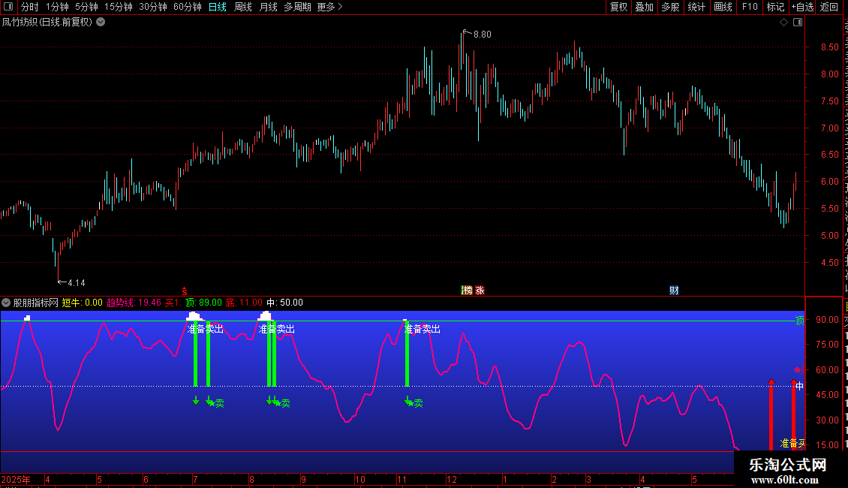The height and width of the screenshot is (488, 848).
Task: Toggle the left side panel icon
Action: click(x=8, y=7)
